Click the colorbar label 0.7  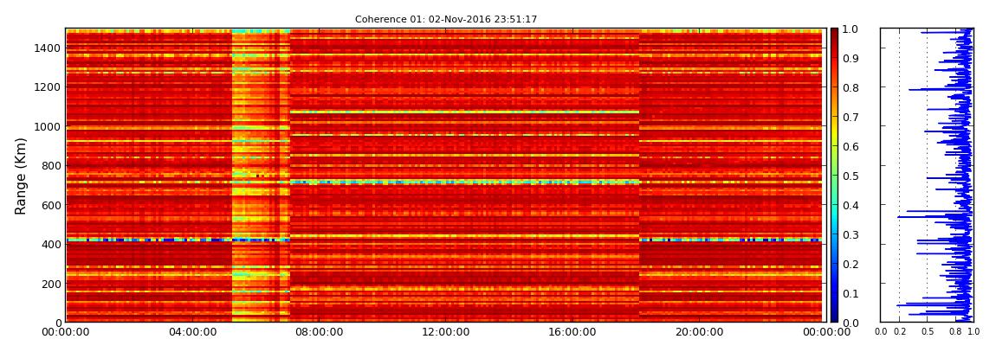[850, 118]
